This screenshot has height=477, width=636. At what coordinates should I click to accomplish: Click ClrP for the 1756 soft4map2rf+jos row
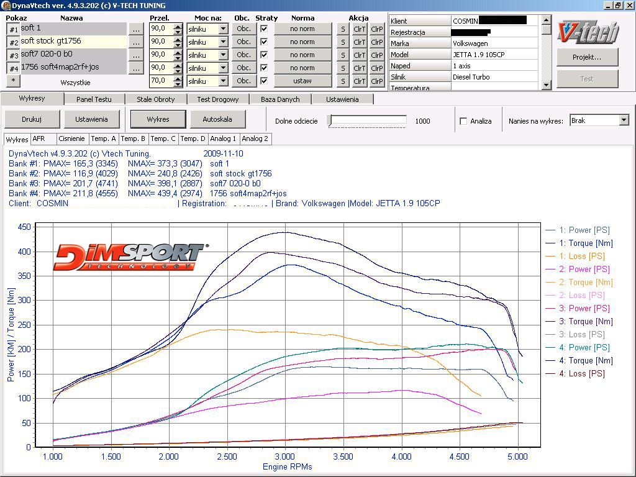(x=376, y=68)
